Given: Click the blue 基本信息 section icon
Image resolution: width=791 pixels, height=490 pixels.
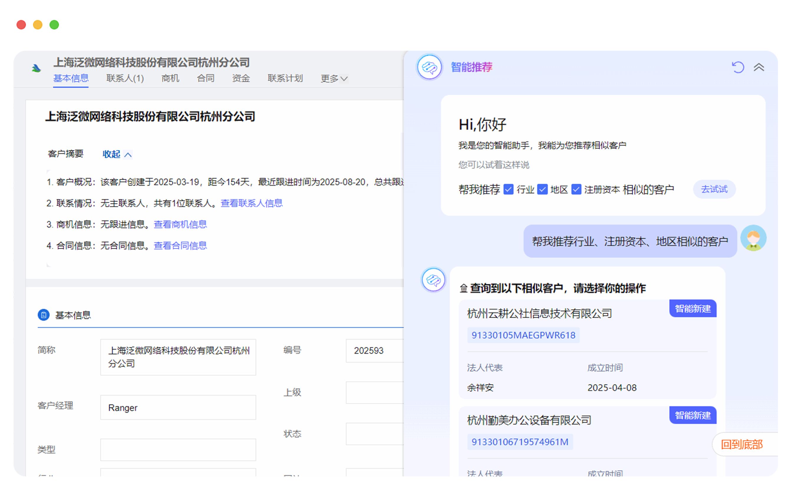Looking at the screenshot, I should 43,314.
